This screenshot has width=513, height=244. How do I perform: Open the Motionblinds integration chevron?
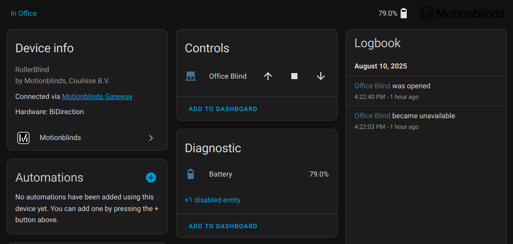pyautogui.click(x=151, y=138)
